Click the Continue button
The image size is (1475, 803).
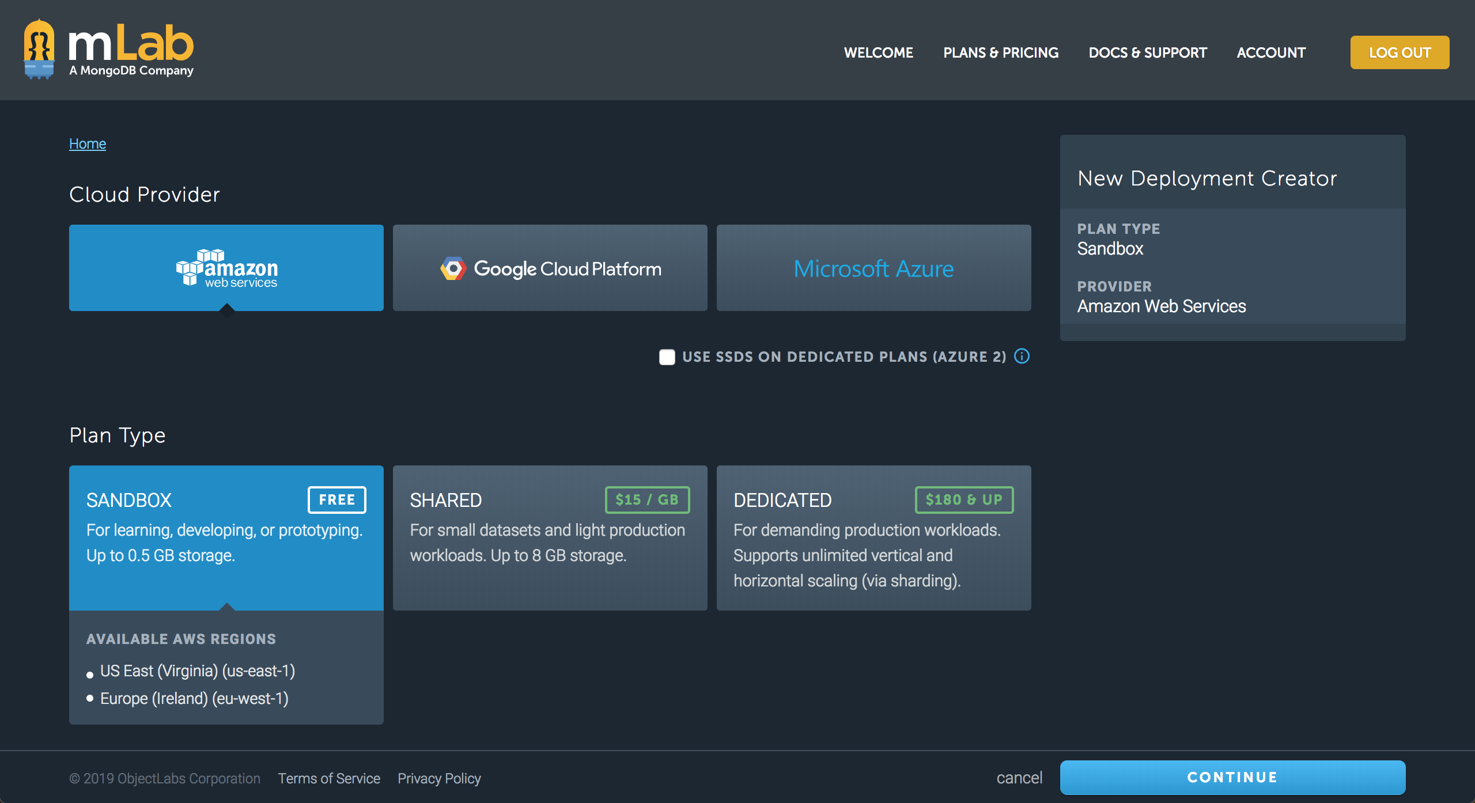click(x=1232, y=777)
